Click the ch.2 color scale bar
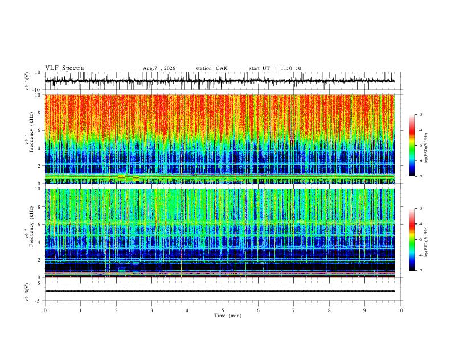The width and height of the screenshot is (451, 348). click(x=412, y=239)
